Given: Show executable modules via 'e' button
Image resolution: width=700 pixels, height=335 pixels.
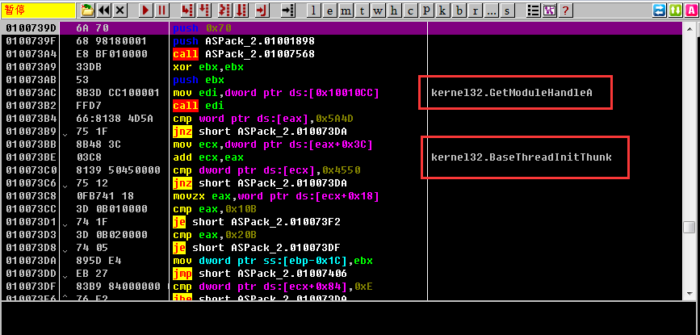Looking at the screenshot, I should [x=330, y=10].
